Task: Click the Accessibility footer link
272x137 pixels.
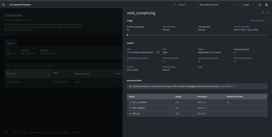Action: [64, 132]
